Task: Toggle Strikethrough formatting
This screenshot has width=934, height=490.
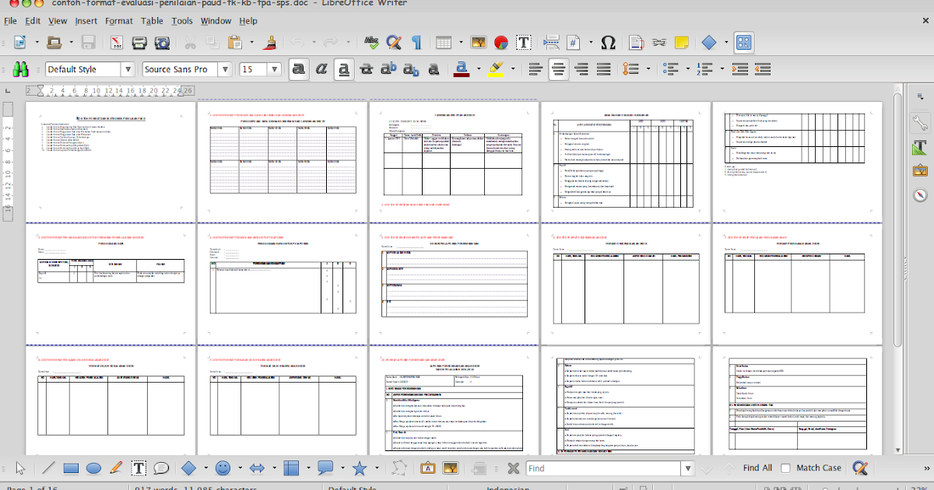Action: 367,69
